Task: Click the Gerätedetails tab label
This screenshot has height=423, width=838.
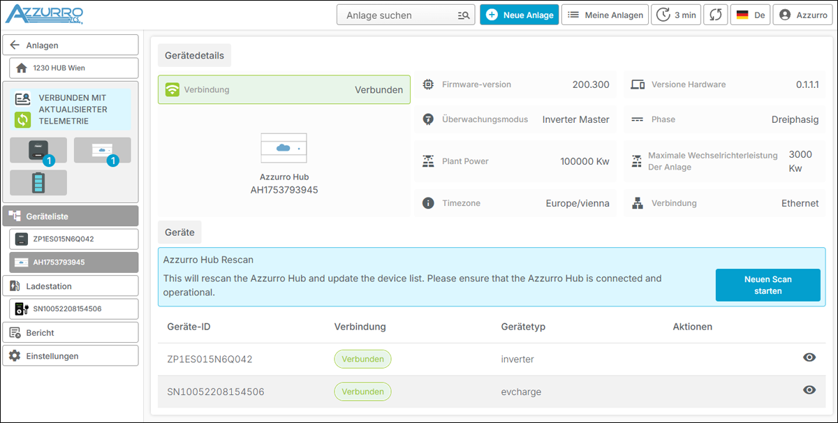Action: pos(194,55)
